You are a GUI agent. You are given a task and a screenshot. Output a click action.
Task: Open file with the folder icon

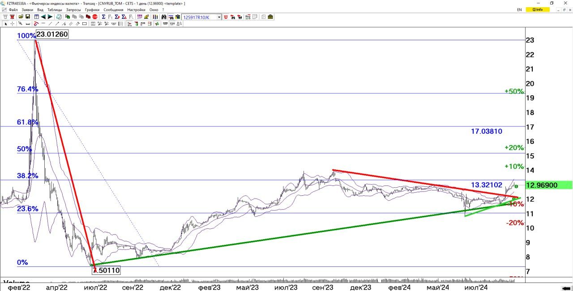pyautogui.click(x=21, y=17)
